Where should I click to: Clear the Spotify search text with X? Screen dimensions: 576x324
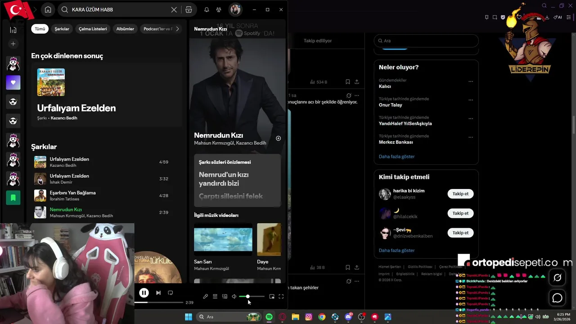174,9
